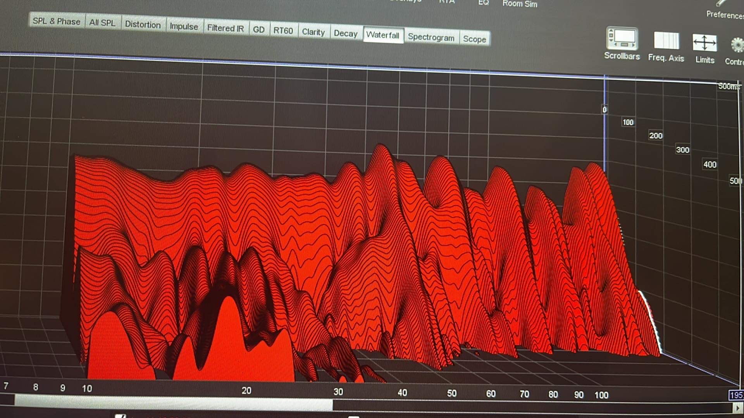Screen dimensions: 744x418
Task: Open the All SPL tab
Action: tap(102, 22)
